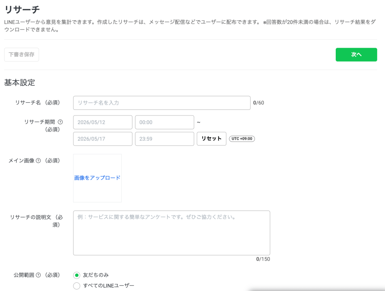Select the すべてのLINEユーザー radio option
385x291 pixels.
pos(77,286)
